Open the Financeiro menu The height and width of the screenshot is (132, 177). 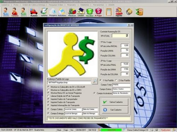point(72,5)
